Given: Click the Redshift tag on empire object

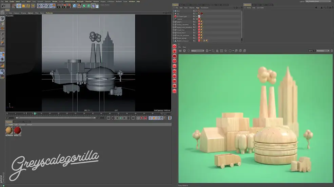Looking at the screenshot, I should (x=199, y=22).
